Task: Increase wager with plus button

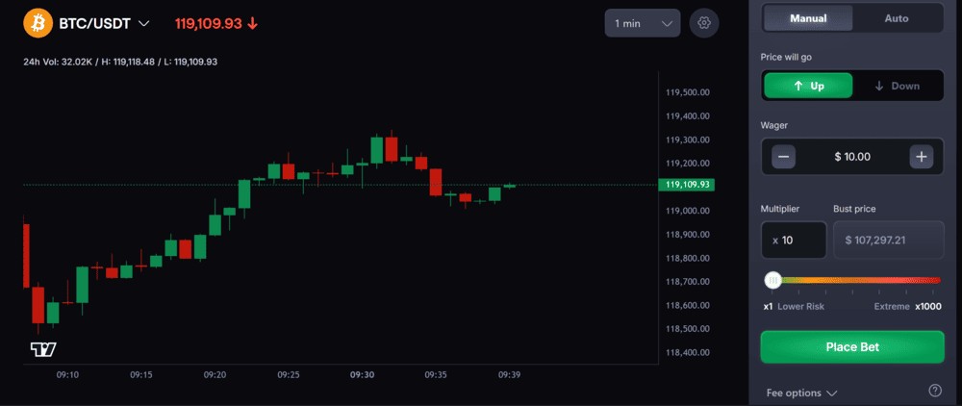Action: tap(921, 157)
